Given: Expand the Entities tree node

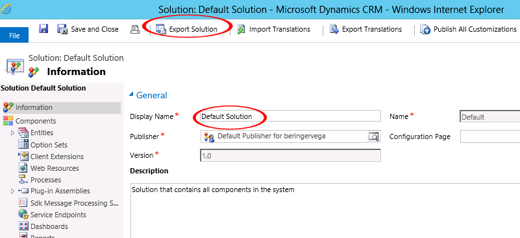Looking at the screenshot, I should point(13,133).
